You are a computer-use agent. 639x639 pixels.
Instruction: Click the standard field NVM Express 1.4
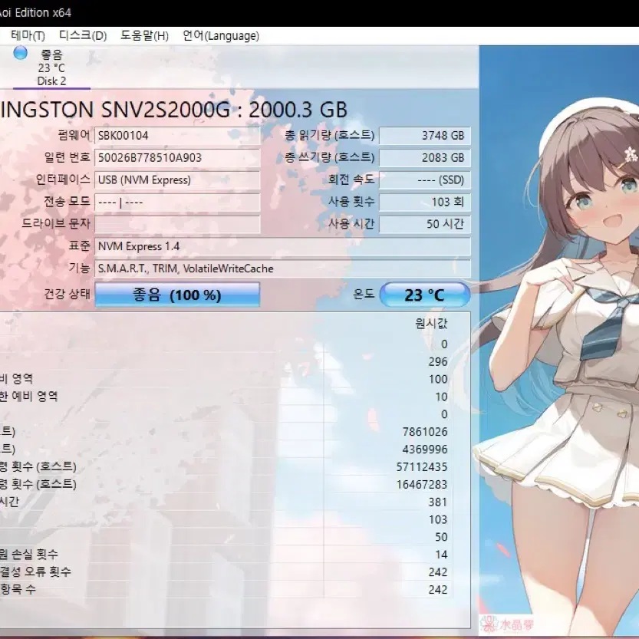282,246
